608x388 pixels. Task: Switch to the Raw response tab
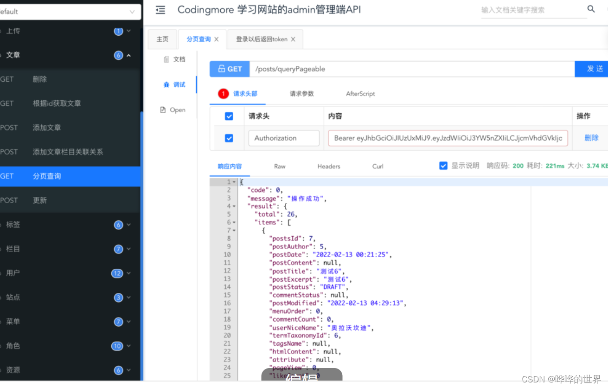point(280,166)
